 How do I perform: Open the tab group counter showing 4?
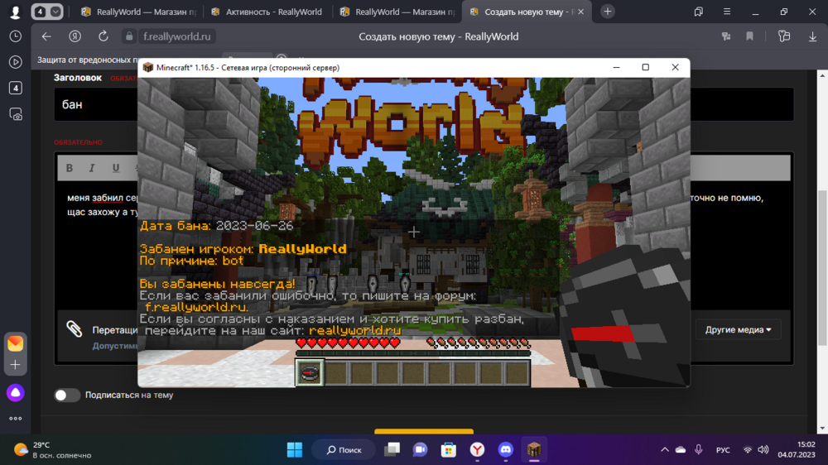pos(40,12)
